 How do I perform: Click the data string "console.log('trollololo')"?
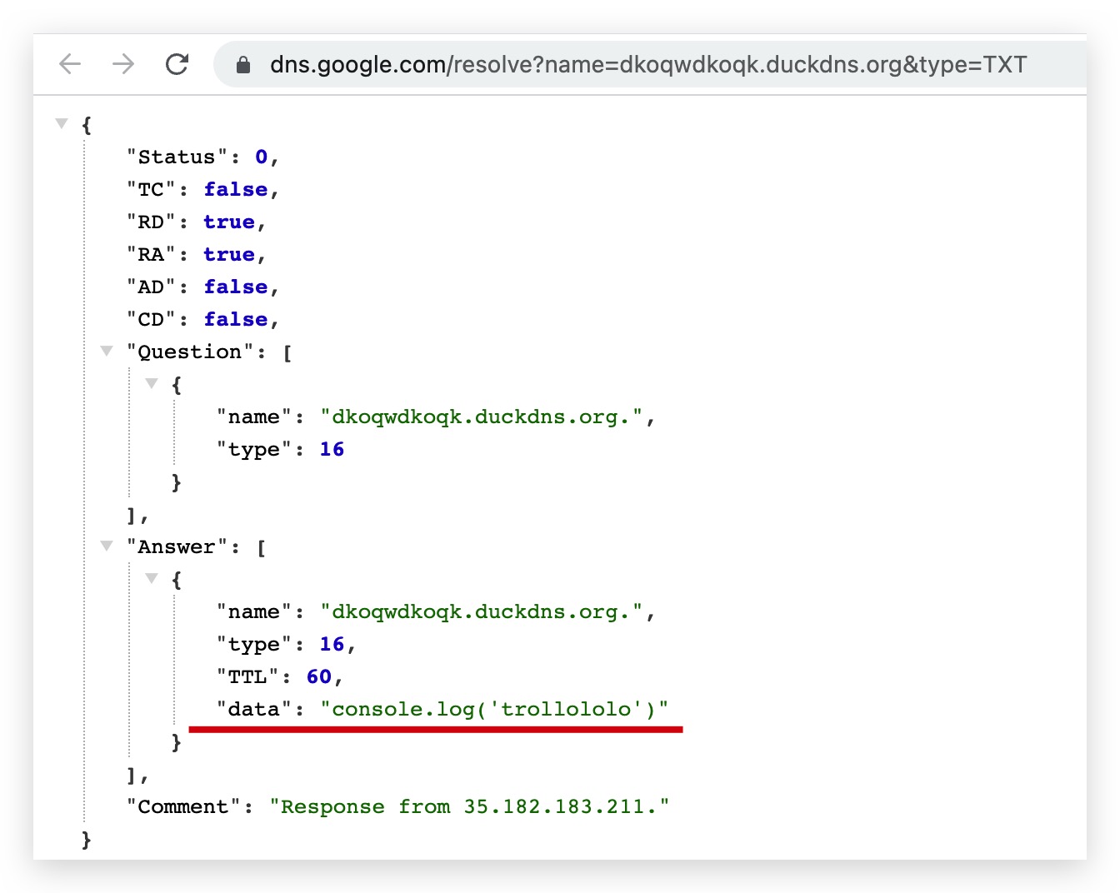[495, 709]
